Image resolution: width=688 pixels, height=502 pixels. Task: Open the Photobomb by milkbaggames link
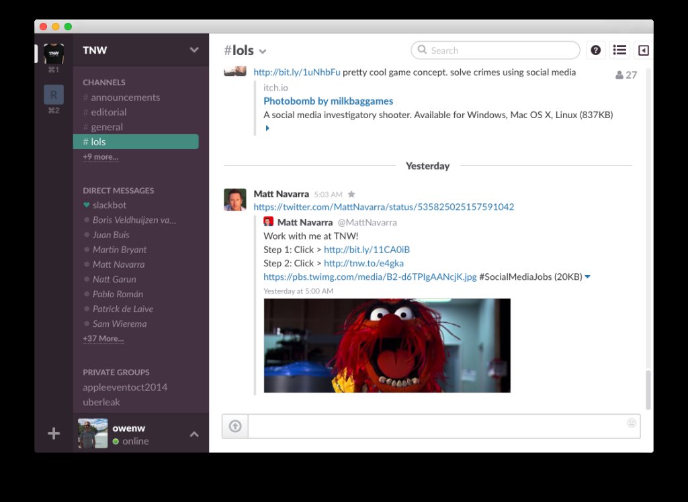point(328,101)
